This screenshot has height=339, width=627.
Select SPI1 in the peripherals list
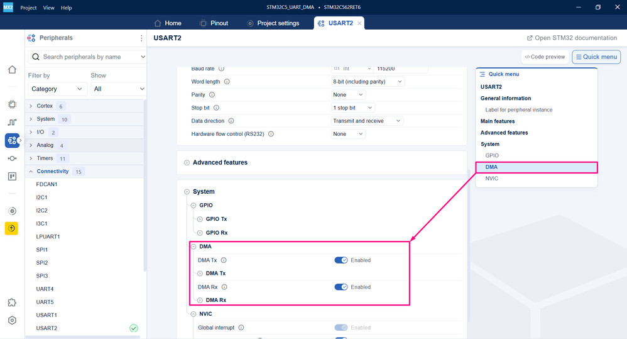(x=42, y=250)
